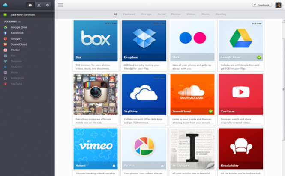Open SoundCloud in the sidebar
285x176 pixels.
click(19, 44)
